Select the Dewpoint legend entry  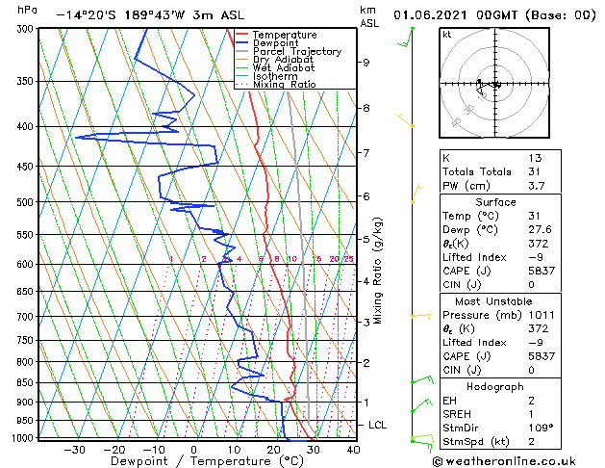pos(277,42)
